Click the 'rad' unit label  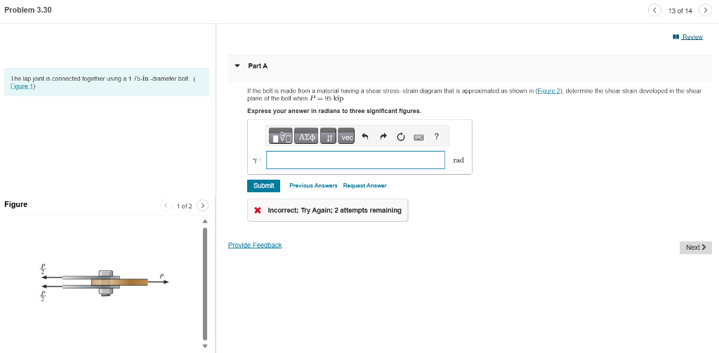459,160
